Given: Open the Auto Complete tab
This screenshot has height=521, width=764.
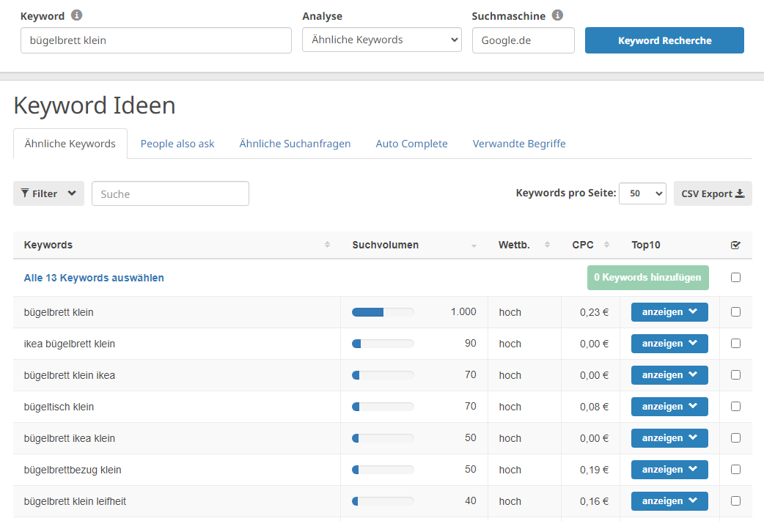Looking at the screenshot, I should (411, 144).
